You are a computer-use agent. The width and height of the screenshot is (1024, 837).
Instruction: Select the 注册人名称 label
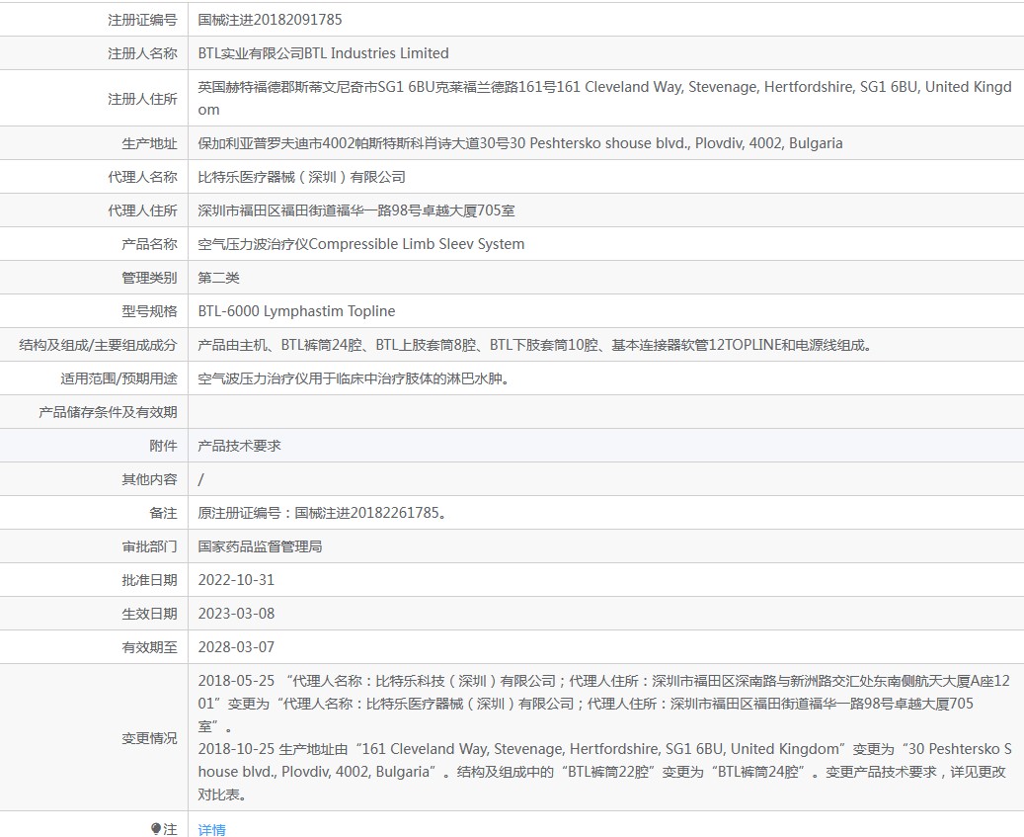142,53
